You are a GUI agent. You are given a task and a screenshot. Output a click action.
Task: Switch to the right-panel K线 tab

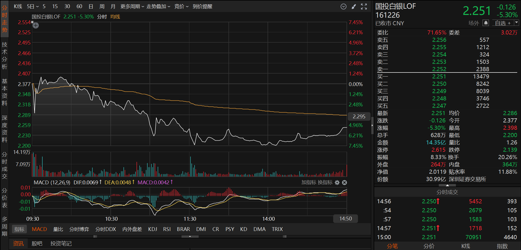(x=466, y=246)
